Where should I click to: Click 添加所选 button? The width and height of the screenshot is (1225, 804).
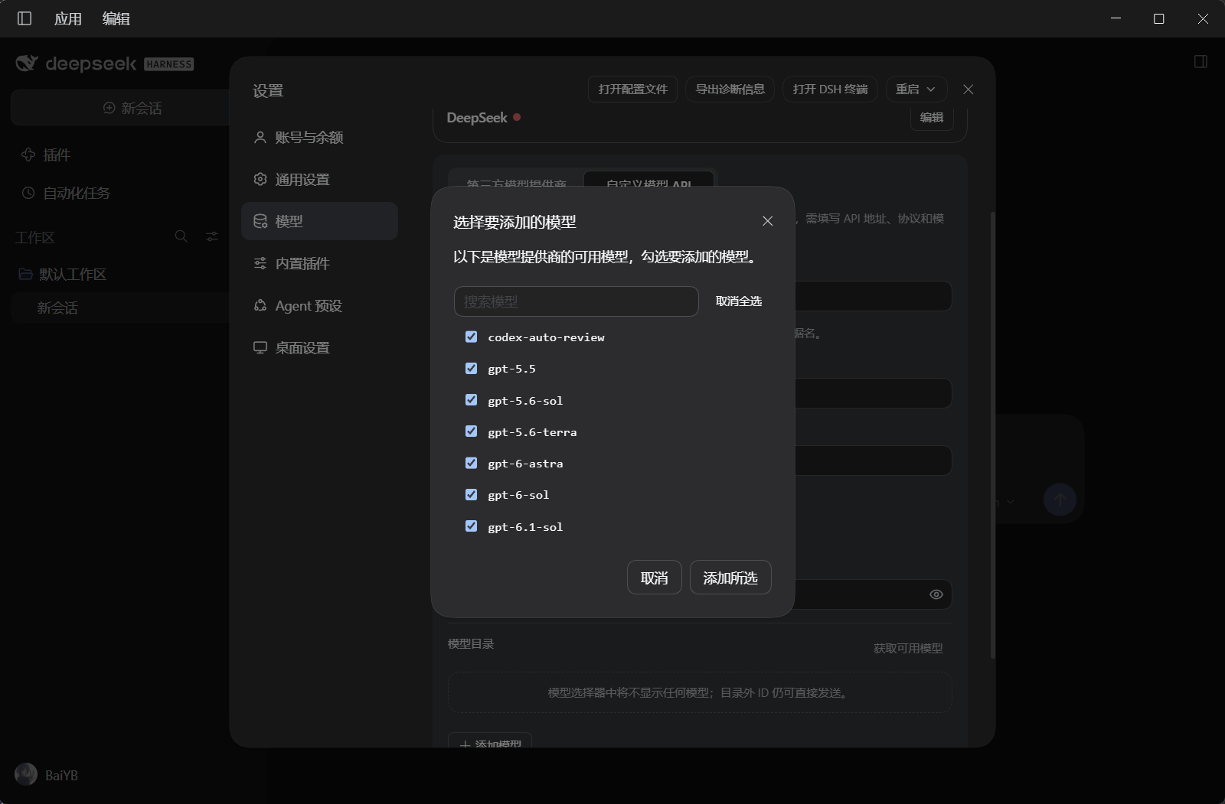(730, 578)
